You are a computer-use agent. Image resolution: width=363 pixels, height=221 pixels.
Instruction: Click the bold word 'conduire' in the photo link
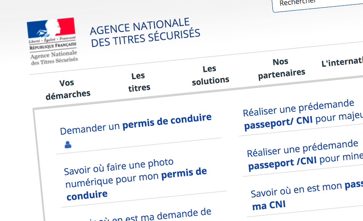87,195
